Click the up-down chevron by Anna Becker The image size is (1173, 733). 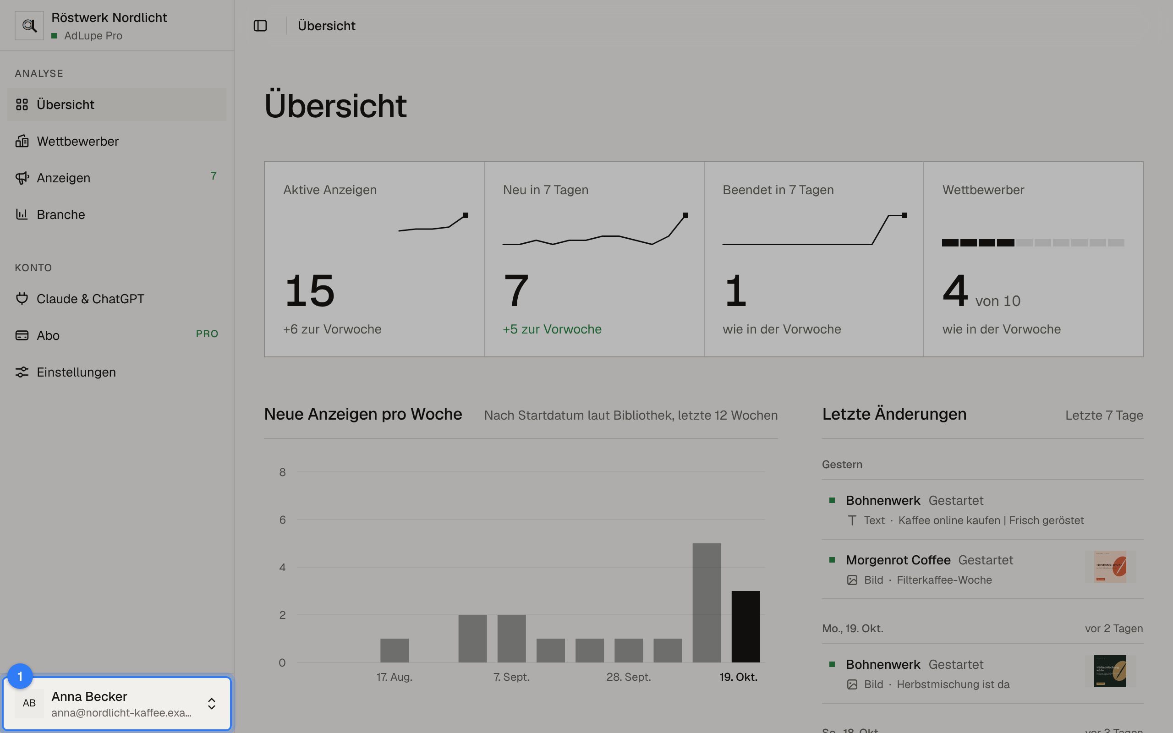pyautogui.click(x=211, y=703)
